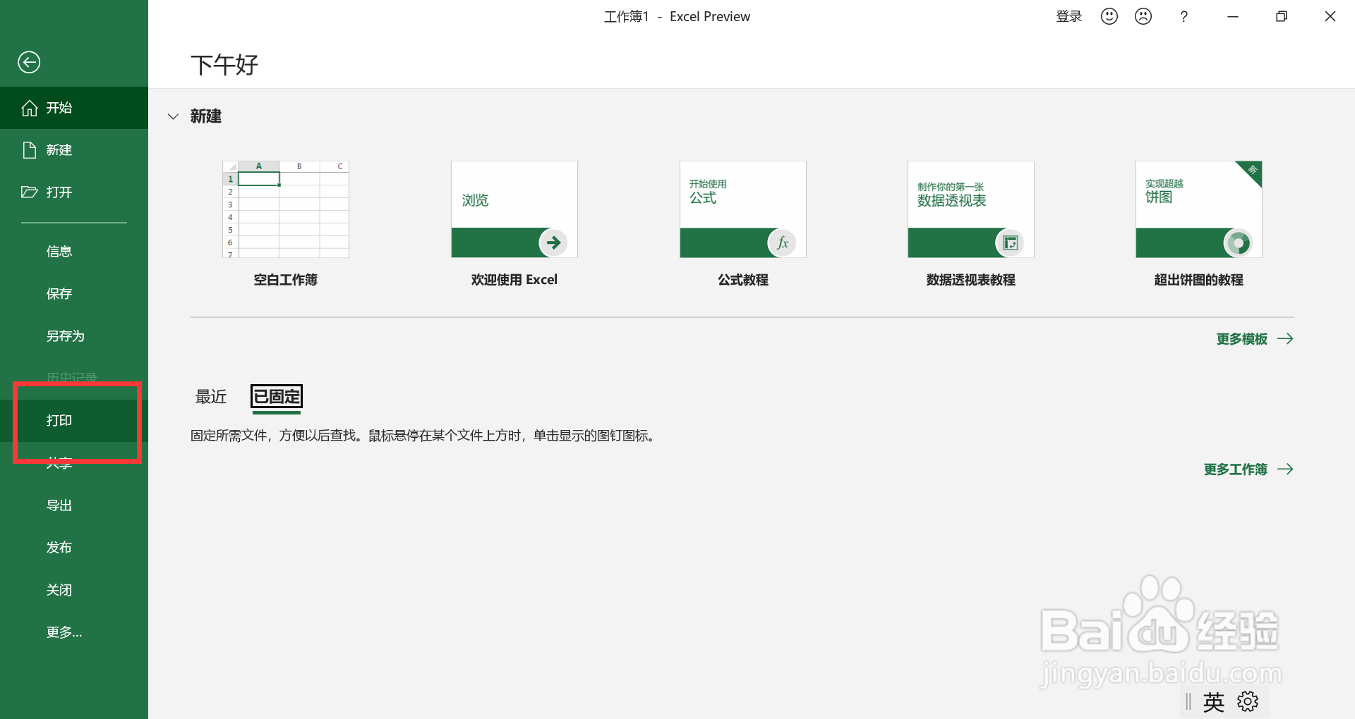The image size is (1355, 719).
Task: Collapse the 新建 section chevron
Action: 173,116
